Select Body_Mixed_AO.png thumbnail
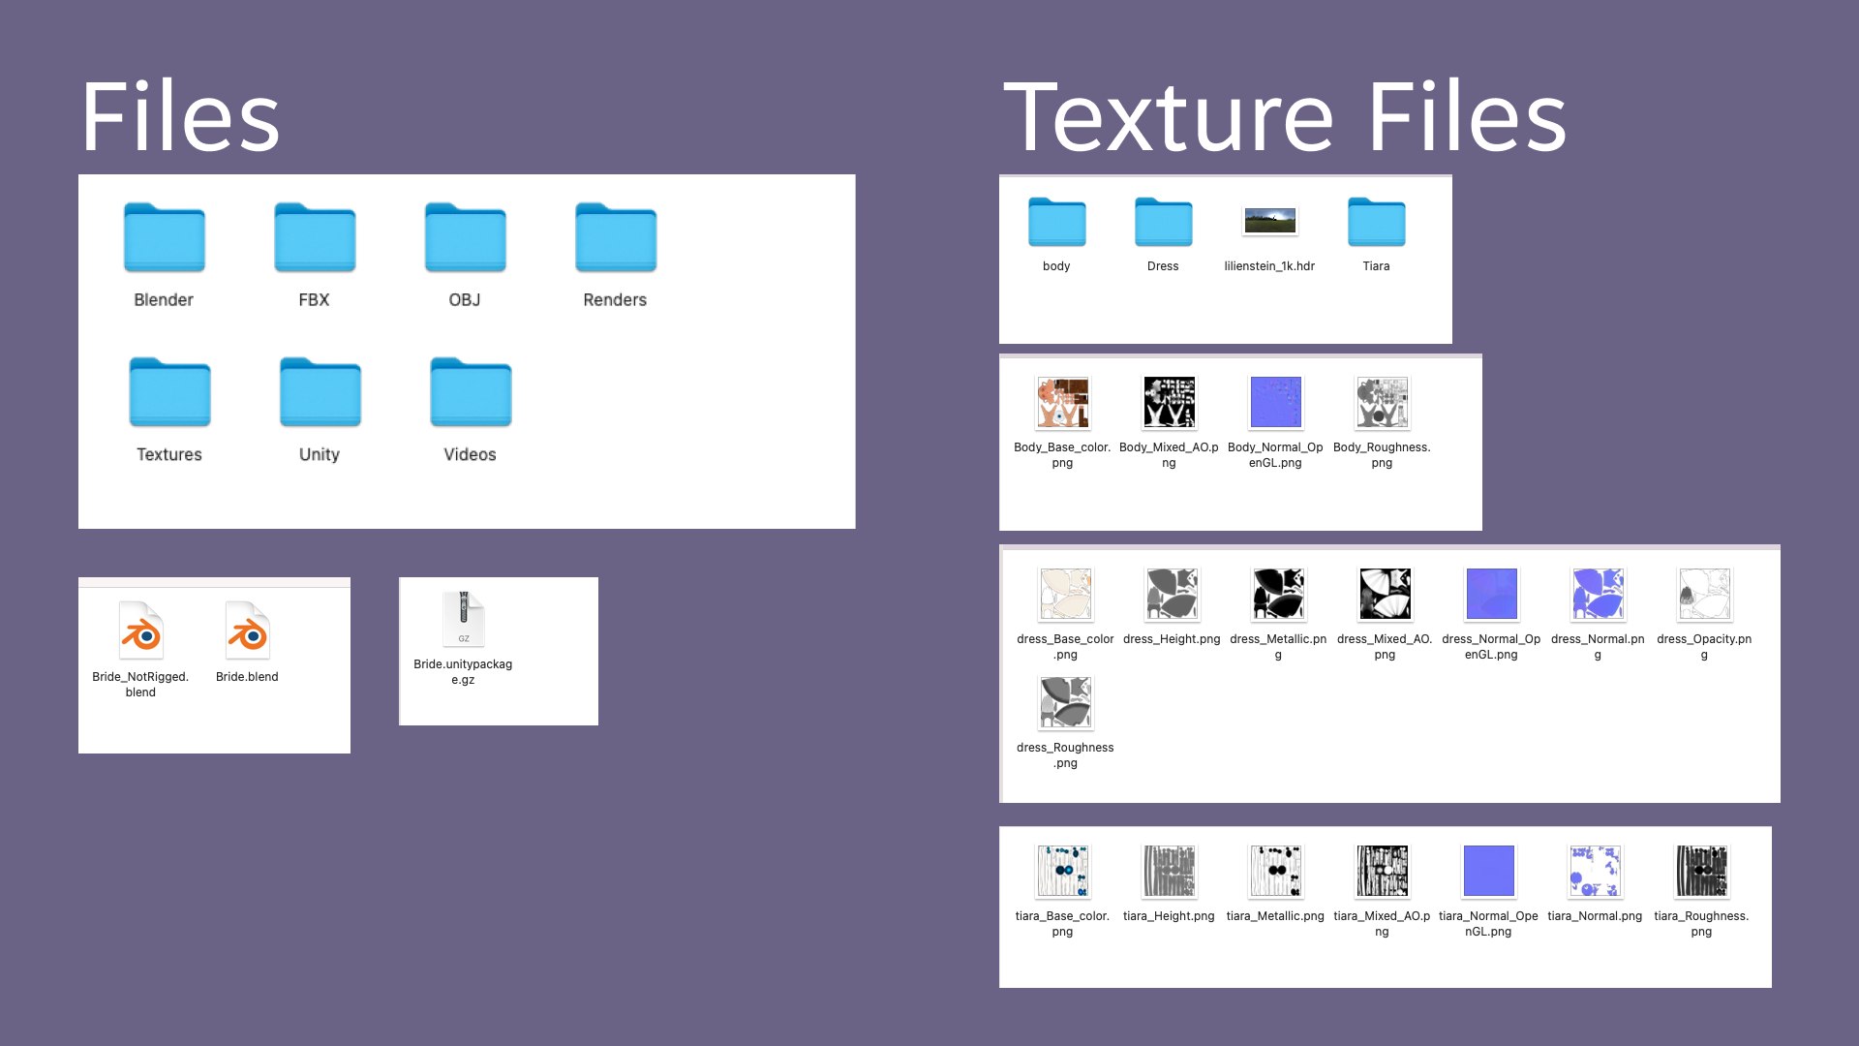 tap(1170, 403)
